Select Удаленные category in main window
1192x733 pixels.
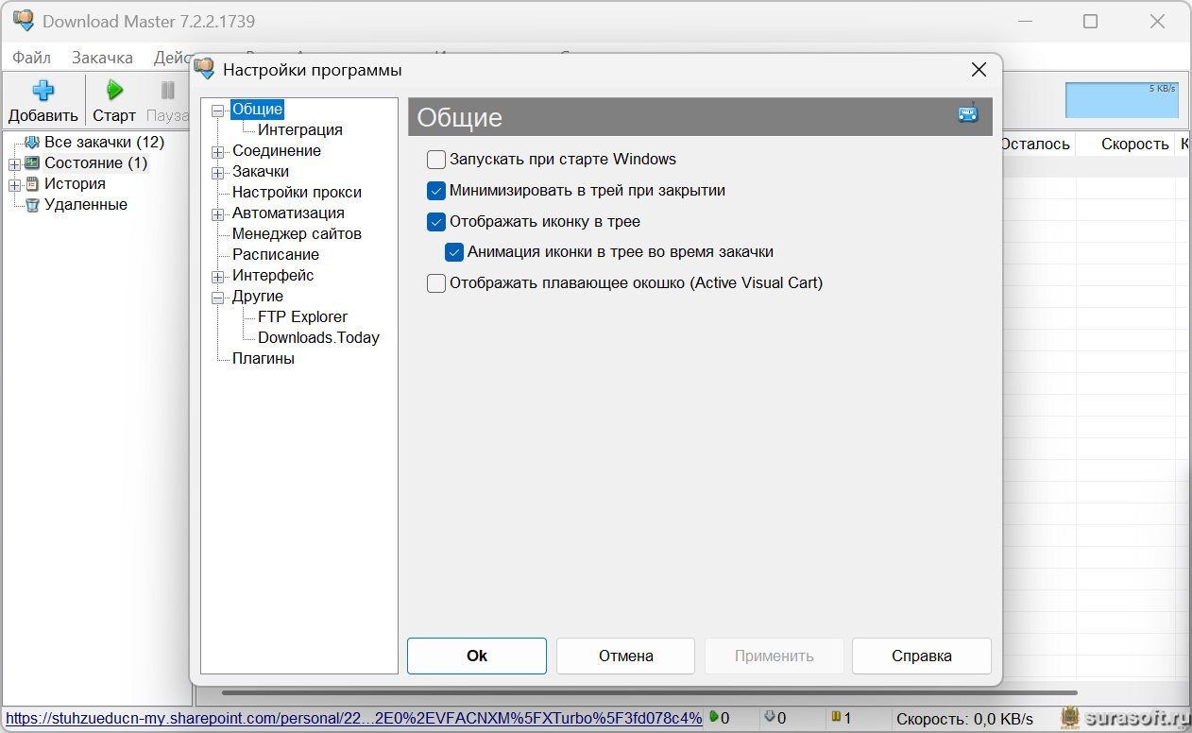click(85, 205)
